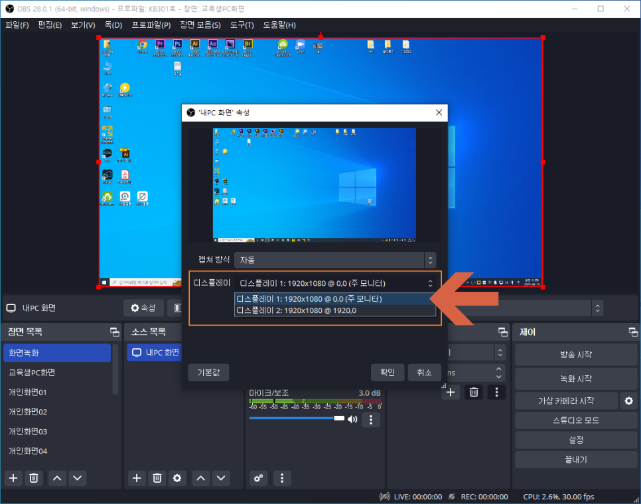
Task: Mute 마이크/보조 speaker icon
Action: coord(352,420)
